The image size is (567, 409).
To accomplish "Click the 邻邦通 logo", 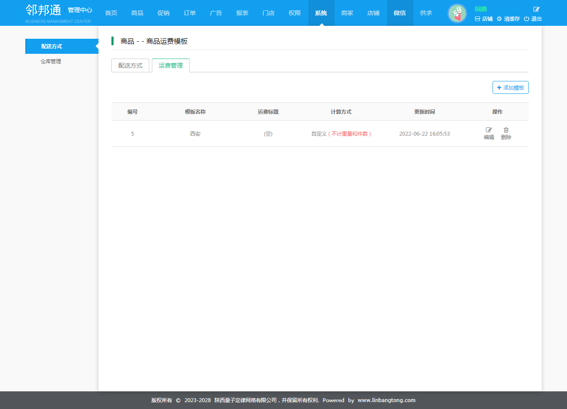I will 43,10.
